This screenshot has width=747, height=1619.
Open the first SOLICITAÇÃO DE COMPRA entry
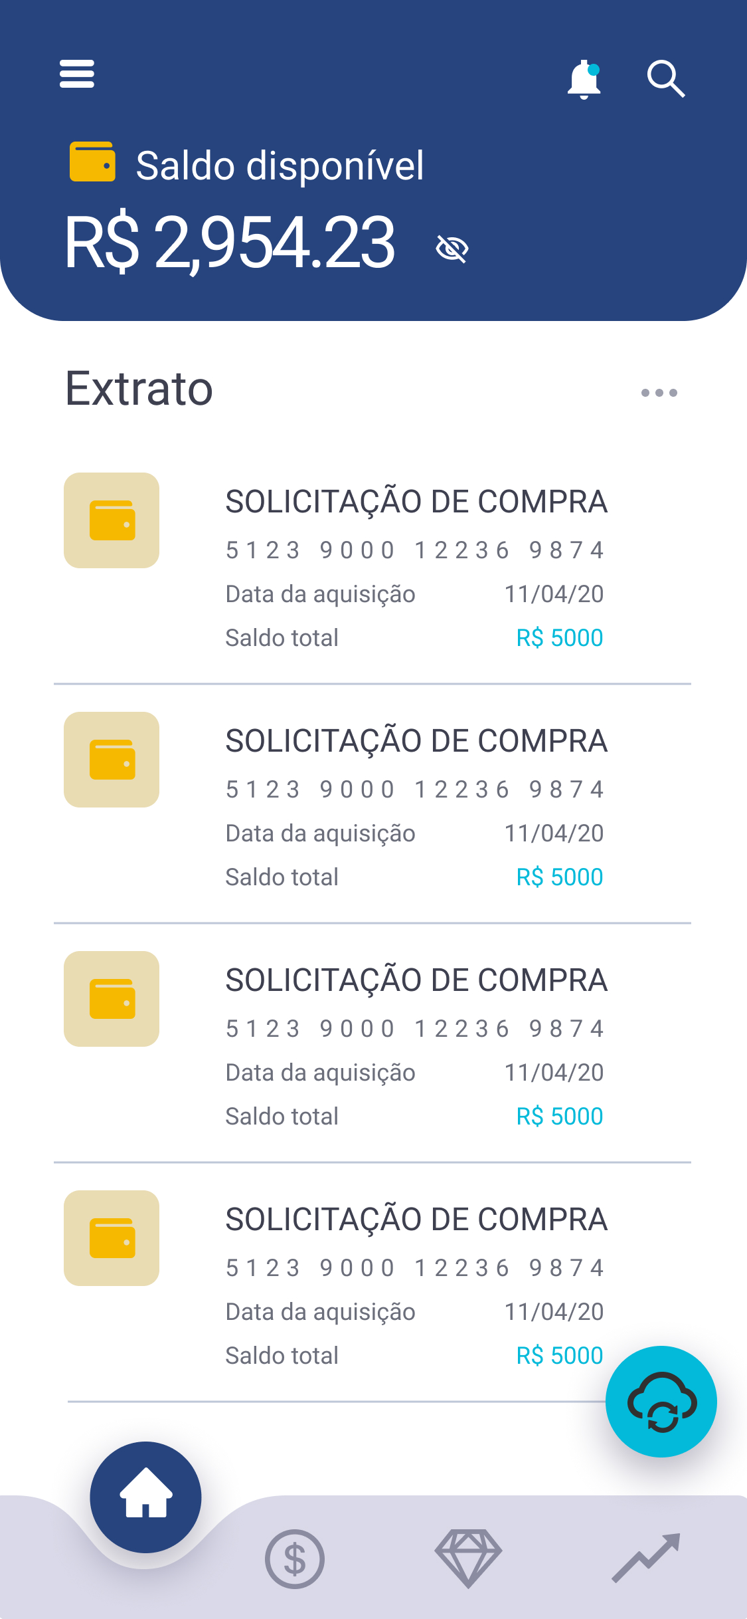tap(416, 502)
